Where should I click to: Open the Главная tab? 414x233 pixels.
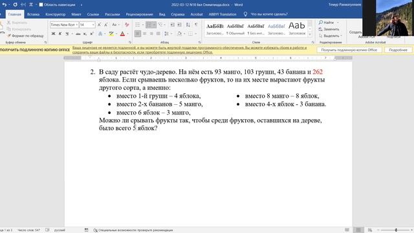tap(15, 14)
